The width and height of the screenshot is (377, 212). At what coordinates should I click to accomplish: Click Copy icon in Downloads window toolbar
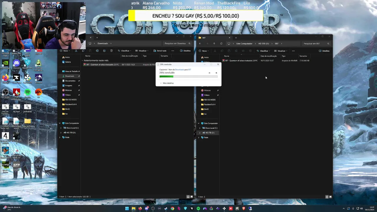[x=83, y=51]
